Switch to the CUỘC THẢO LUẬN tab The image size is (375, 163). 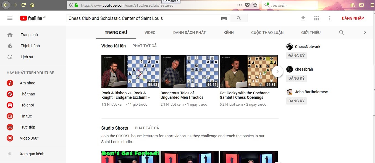tap(267, 33)
